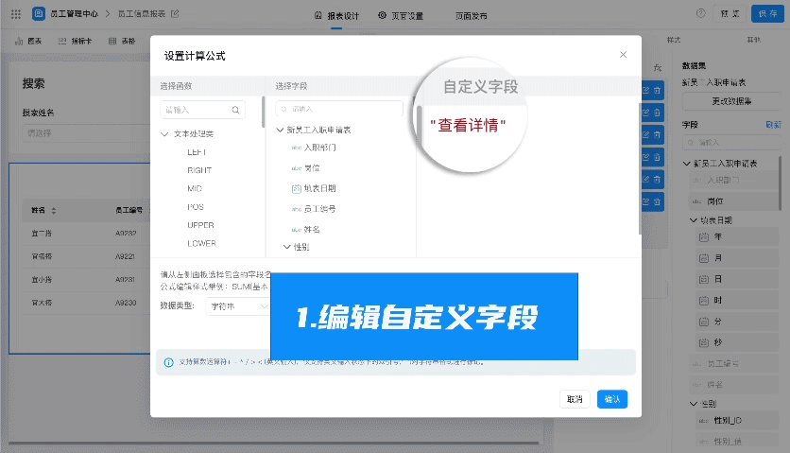Image resolution: width=790 pixels, height=453 pixels.
Task: Switch to the 报表设计 tab
Action: [x=337, y=15]
